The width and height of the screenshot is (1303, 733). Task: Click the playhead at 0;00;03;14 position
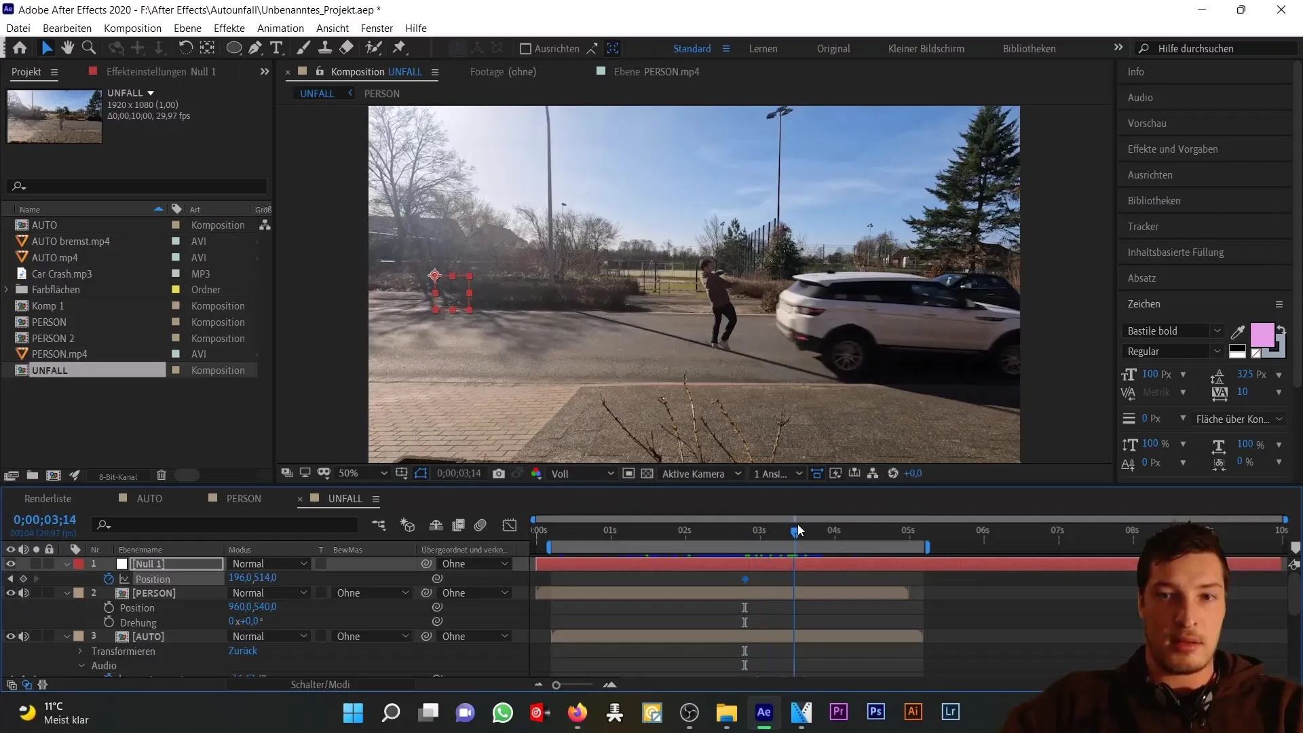pos(795,530)
